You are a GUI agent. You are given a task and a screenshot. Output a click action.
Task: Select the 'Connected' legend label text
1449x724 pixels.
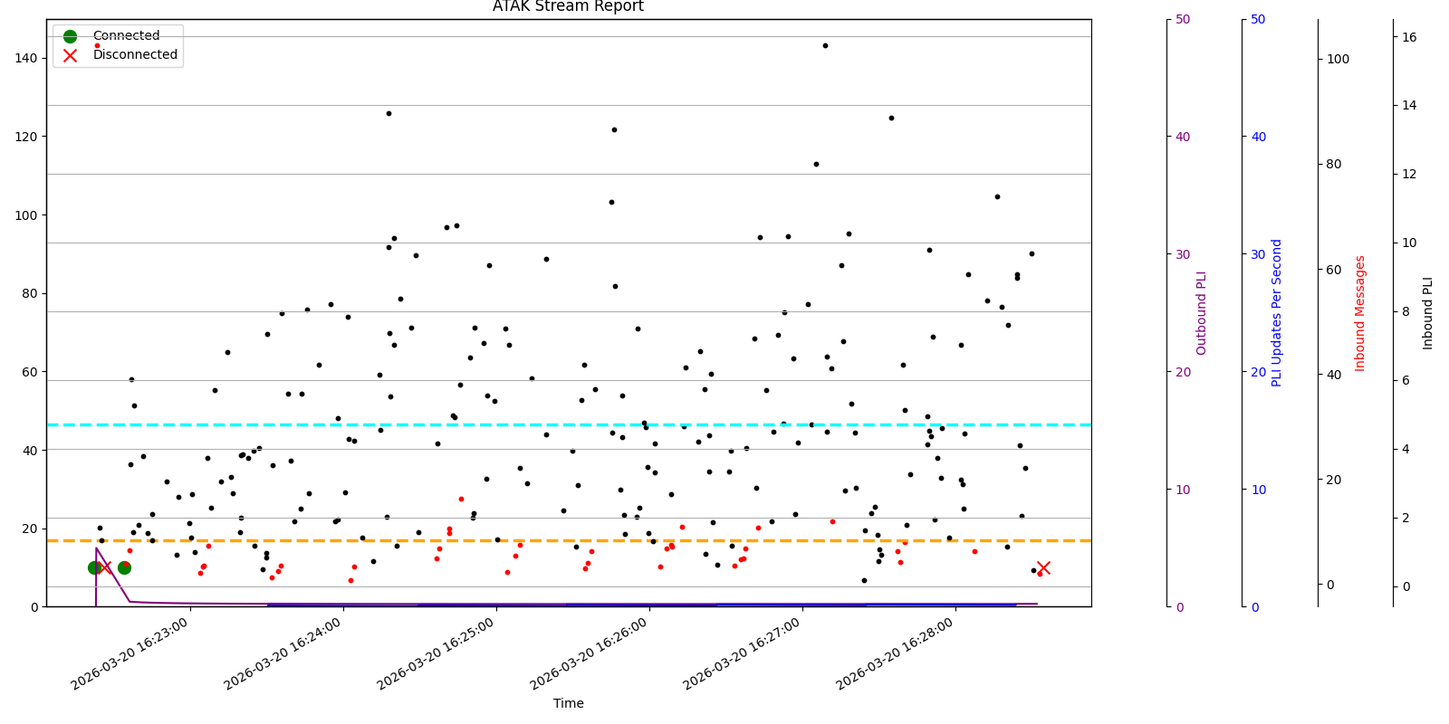coord(126,36)
